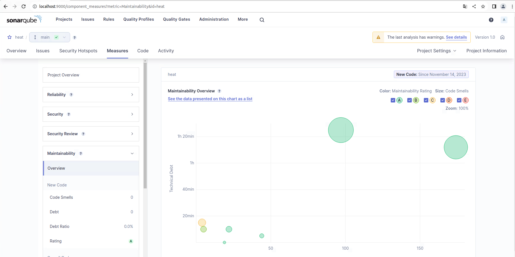The height and width of the screenshot is (257, 515).
Task: Open chart data as a list link
Action: (x=210, y=99)
